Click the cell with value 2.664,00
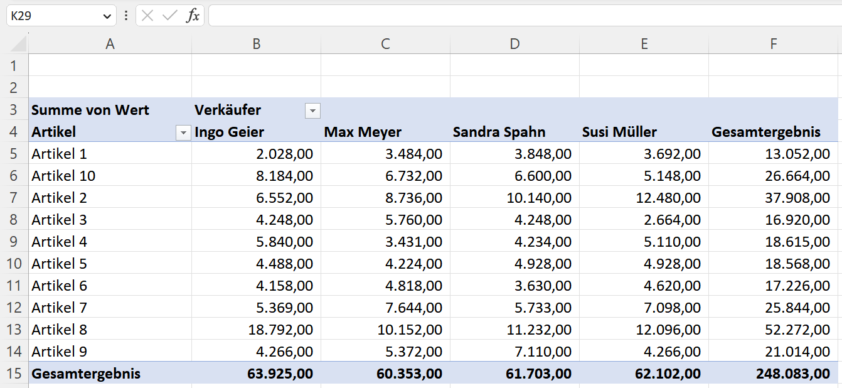Image resolution: width=842 pixels, height=388 pixels. 644,219
